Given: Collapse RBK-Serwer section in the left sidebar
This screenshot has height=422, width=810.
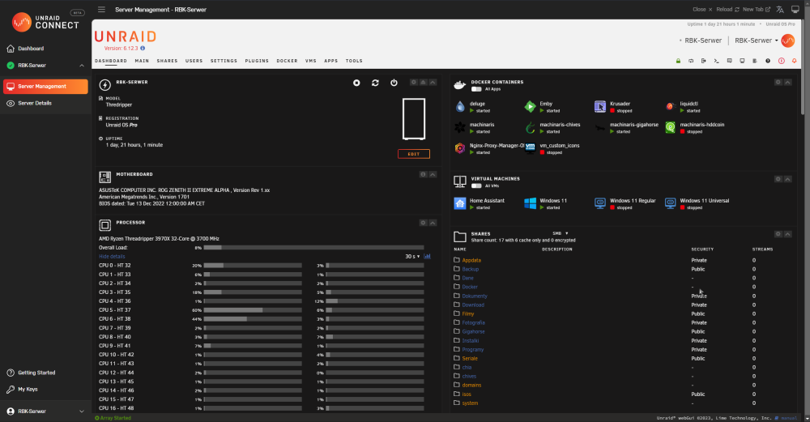Looking at the screenshot, I should (82, 66).
